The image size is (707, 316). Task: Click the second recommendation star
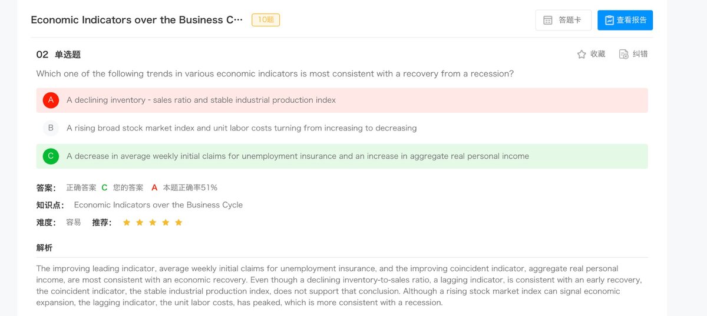[x=140, y=223]
